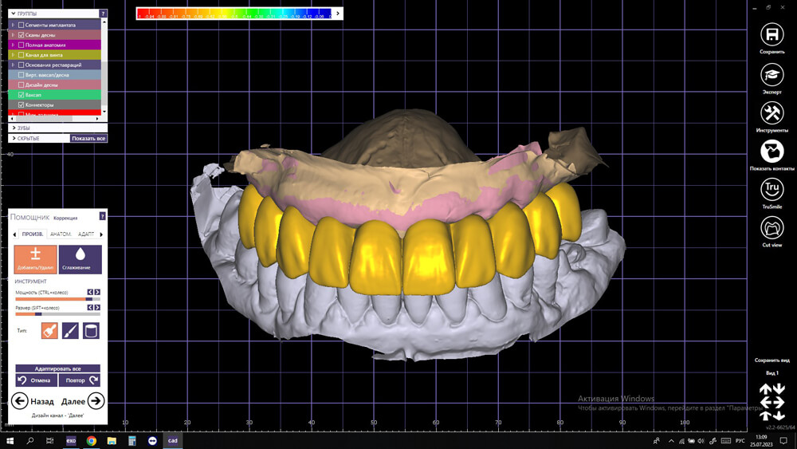797x449 pixels.
Task: Uncheck the Сканы десны checkbox
Action: (21, 35)
